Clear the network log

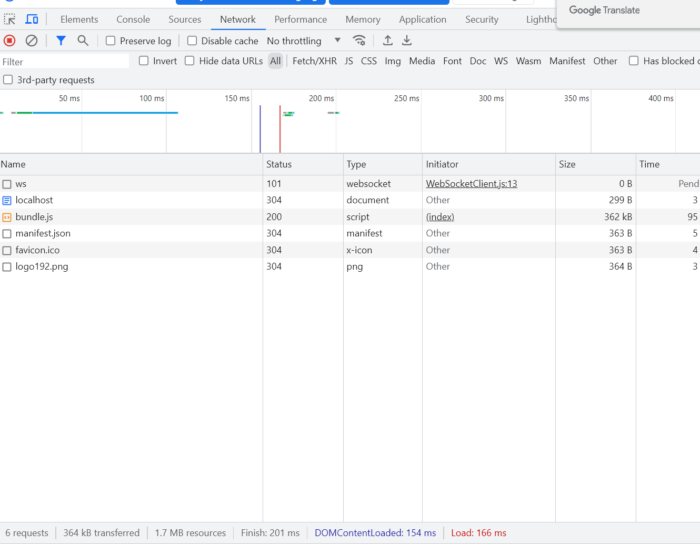tap(32, 41)
